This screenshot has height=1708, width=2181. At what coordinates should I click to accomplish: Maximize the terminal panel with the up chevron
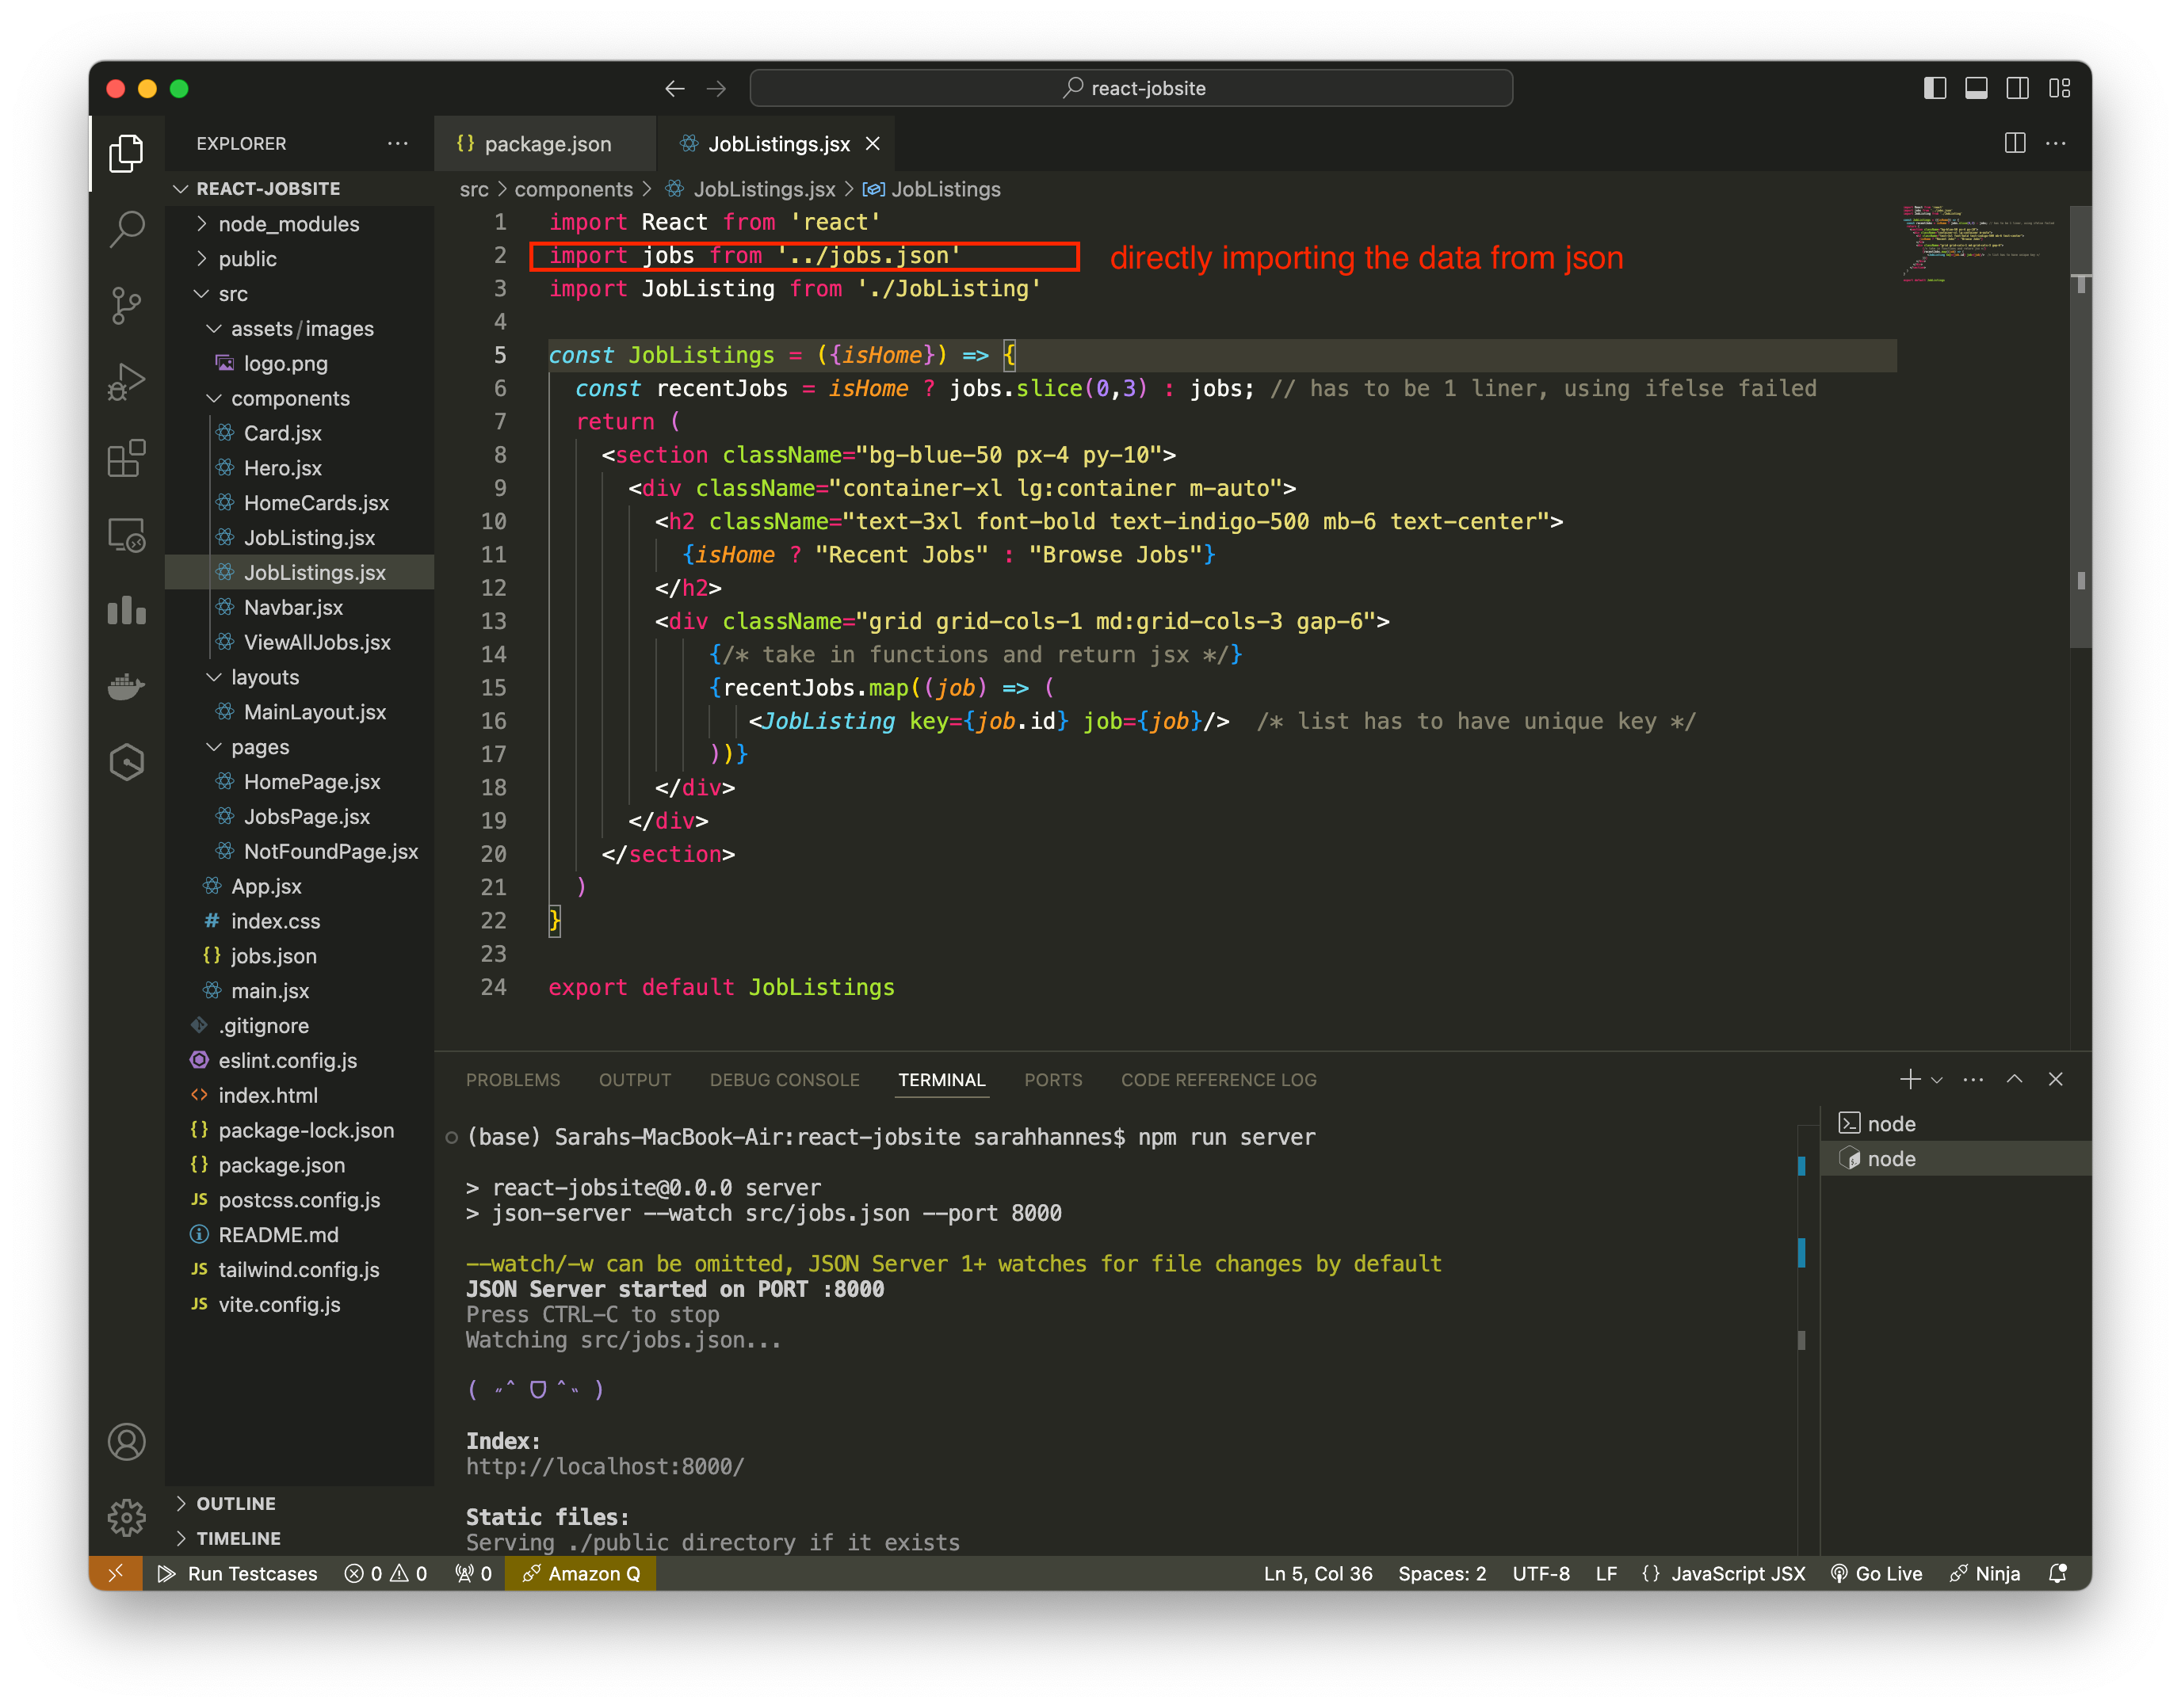coord(2014,1079)
